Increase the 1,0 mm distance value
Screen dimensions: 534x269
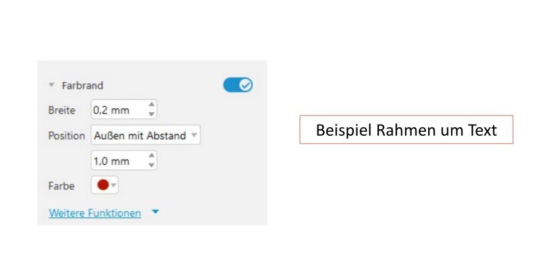(x=151, y=156)
